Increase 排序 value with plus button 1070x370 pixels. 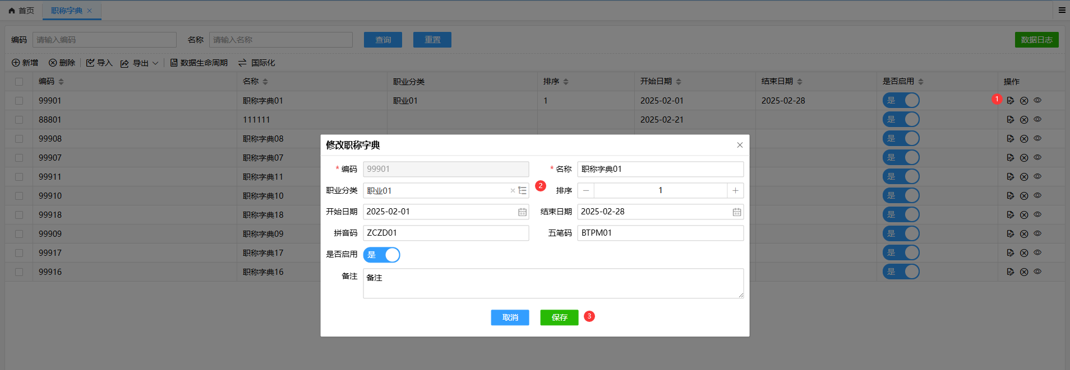pos(735,191)
